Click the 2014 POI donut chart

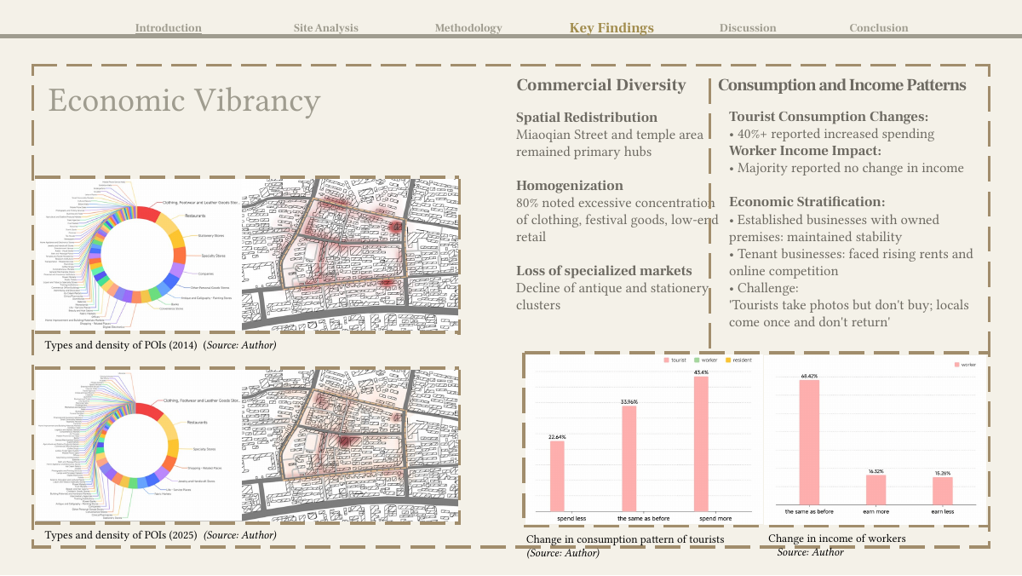click(138, 254)
